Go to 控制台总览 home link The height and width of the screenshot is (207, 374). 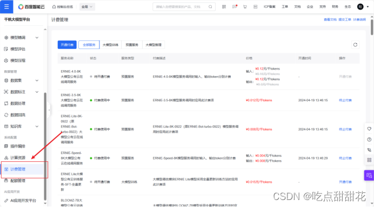pos(63,6)
